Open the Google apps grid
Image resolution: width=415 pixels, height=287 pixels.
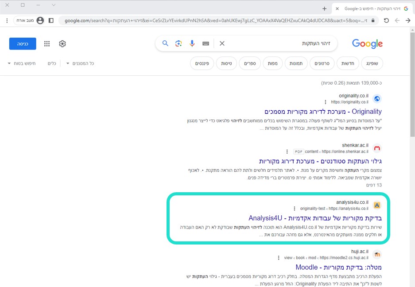point(47,44)
